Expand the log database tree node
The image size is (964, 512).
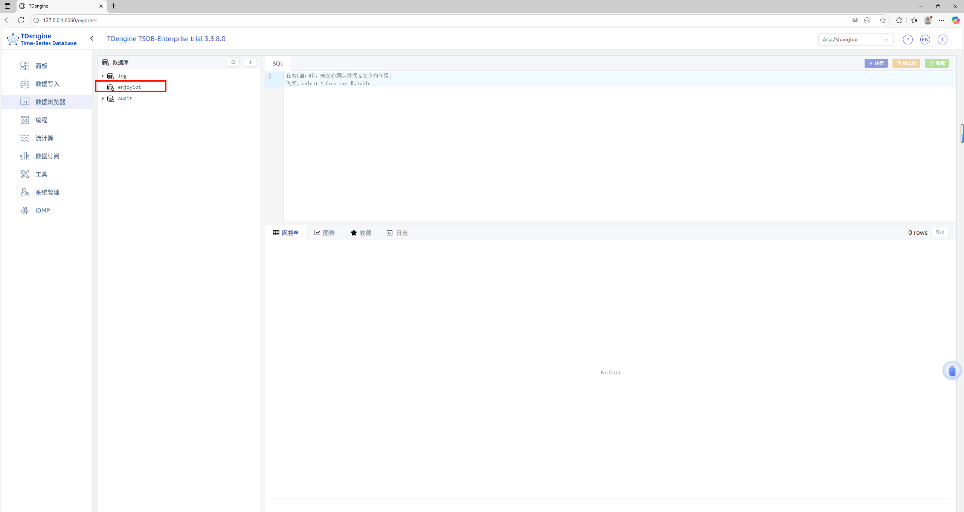pyautogui.click(x=103, y=76)
